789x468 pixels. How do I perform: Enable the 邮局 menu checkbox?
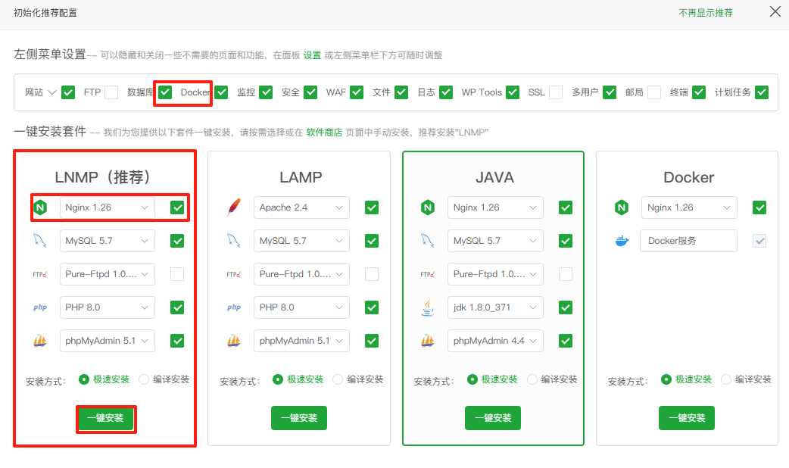tap(654, 92)
